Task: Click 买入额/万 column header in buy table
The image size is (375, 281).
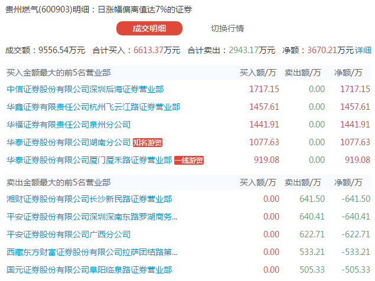Action: 258,73
